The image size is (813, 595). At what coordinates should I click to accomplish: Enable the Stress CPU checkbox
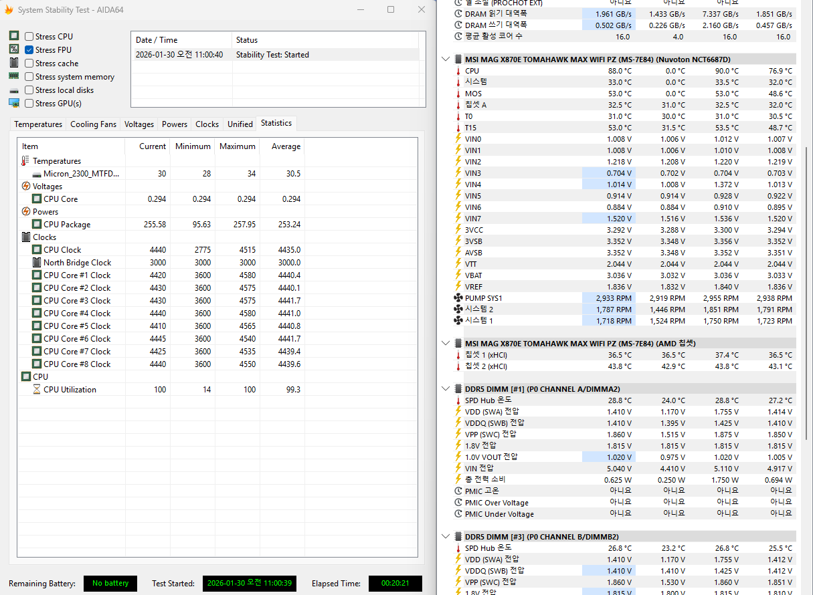click(x=29, y=37)
